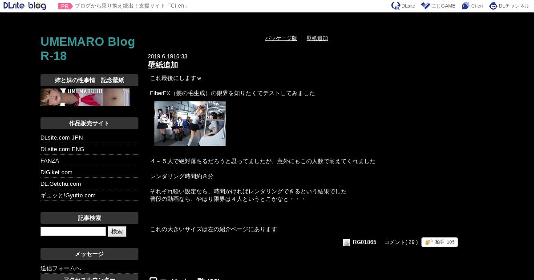Visit the FANZA sales link

pos(50,161)
